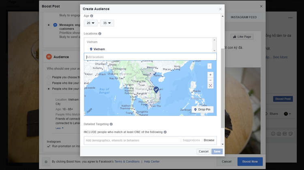
Task: Click the emoji icon in comment box
Action: (x=273, y=134)
